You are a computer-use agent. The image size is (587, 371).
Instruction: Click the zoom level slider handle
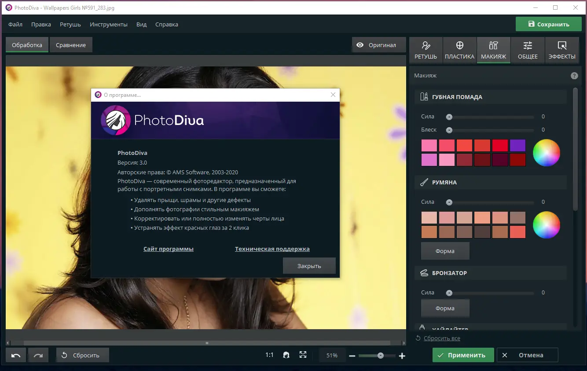point(381,356)
